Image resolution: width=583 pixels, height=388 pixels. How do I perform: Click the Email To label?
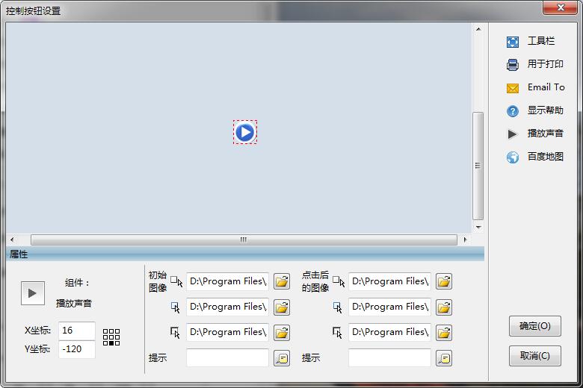point(546,87)
